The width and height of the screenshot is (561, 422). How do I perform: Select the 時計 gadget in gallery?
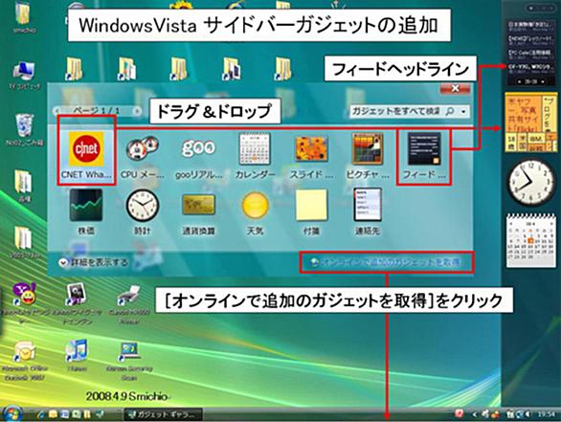tap(142, 211)
